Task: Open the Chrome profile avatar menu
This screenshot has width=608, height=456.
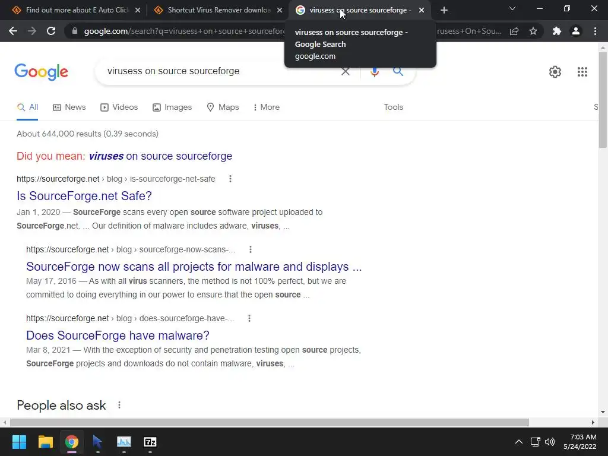Action: pos(576,31)
